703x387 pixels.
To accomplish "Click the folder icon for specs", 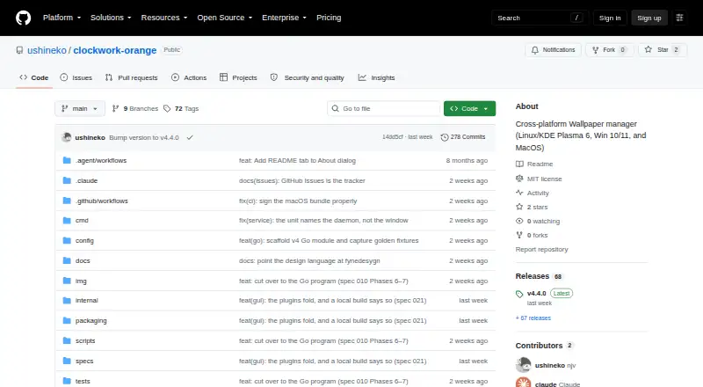I will coord(67,361).
